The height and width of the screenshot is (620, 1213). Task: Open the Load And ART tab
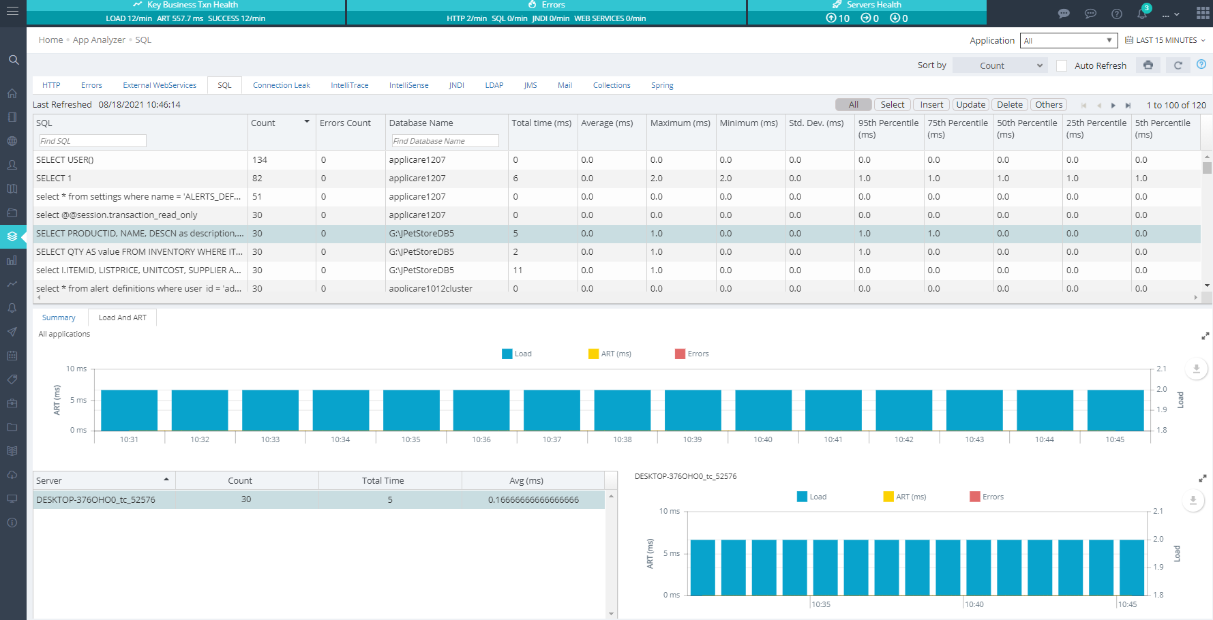click(x=122, y=317)
